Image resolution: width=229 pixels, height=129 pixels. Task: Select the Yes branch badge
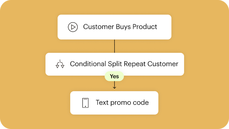[114, 76]
